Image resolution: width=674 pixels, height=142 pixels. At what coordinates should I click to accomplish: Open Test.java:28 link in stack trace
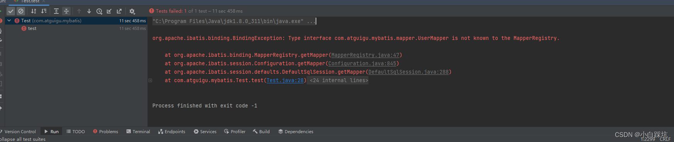pyautogui.click(x=285, y=80)
